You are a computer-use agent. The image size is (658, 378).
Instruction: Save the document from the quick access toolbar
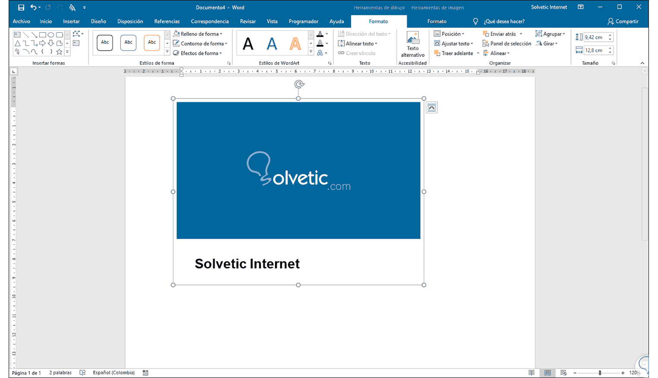pos(21,7)
